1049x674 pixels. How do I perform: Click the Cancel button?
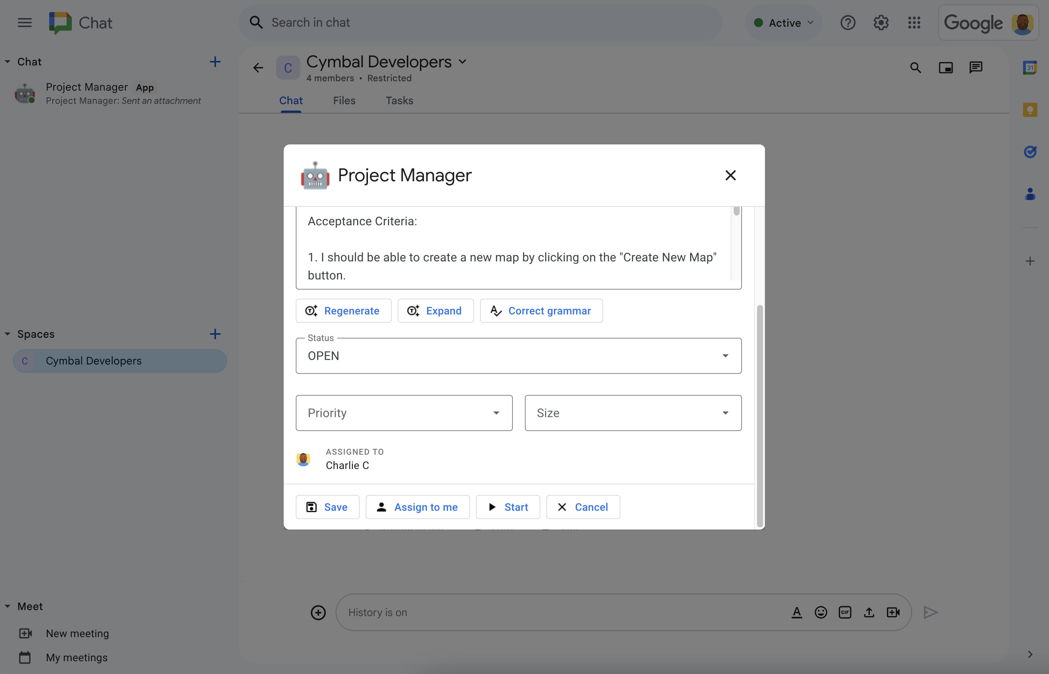(582, 506)
